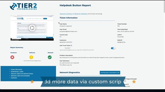Click 'Click the Alert to View Flagged Issues' text

(x=32, y=61)
